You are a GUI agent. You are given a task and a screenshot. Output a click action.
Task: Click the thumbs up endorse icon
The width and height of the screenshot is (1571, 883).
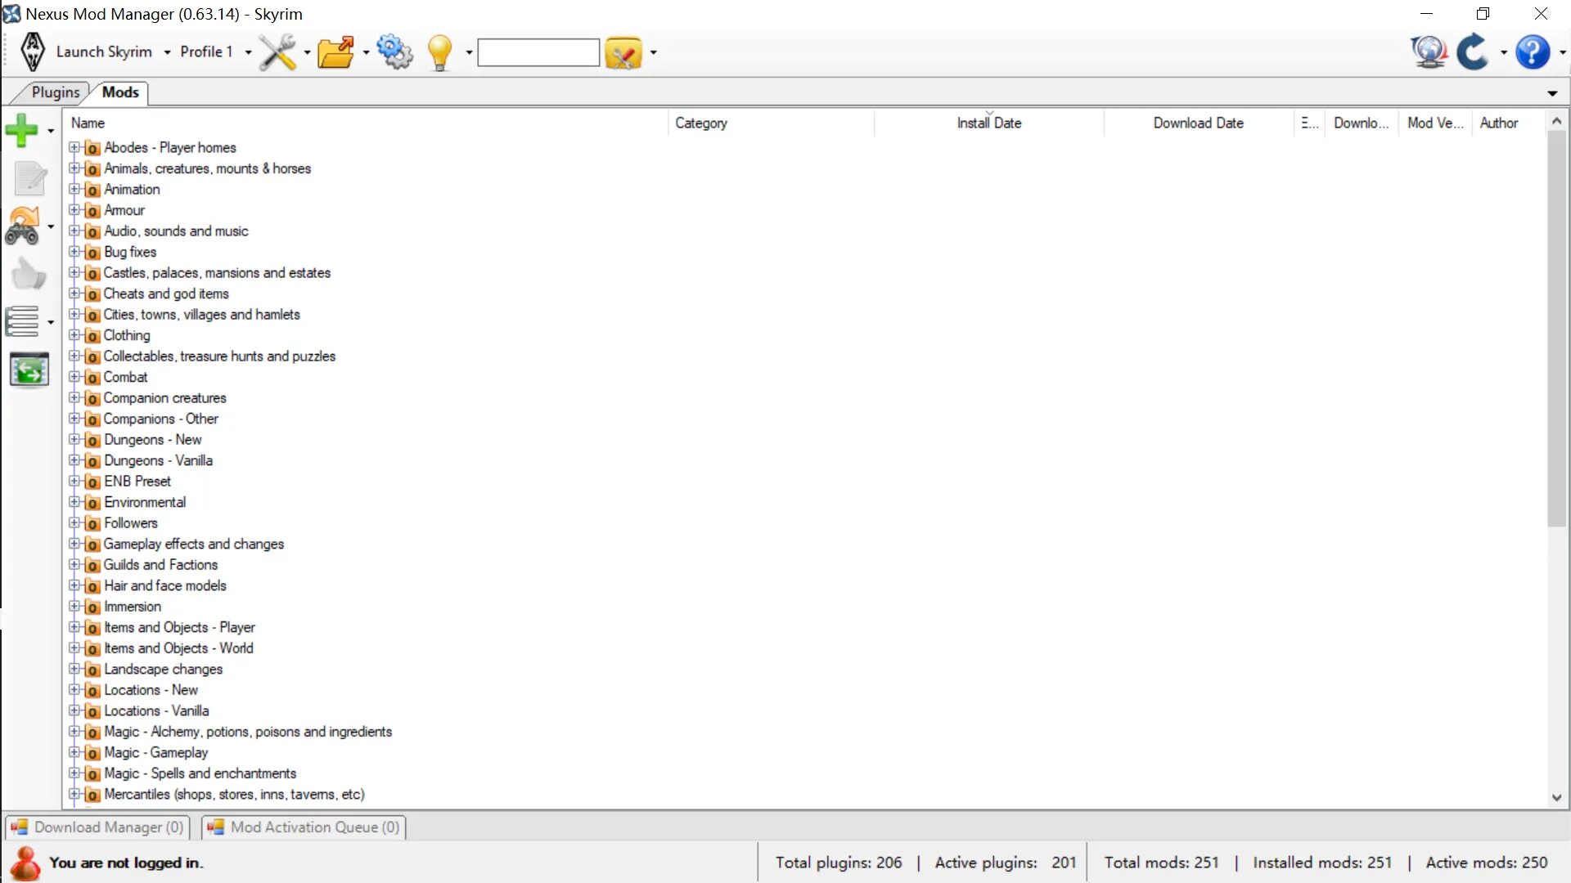click(x=29, y=275)
